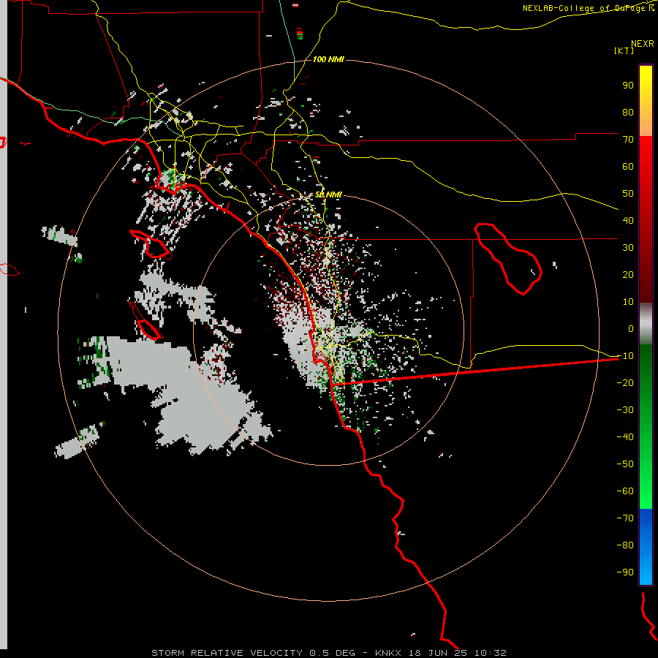Click the -80 value on velocity scale

coord(625,545)
